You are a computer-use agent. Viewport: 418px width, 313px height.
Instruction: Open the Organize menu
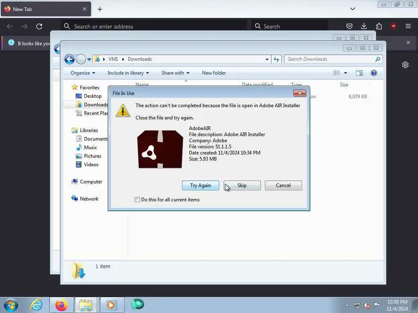(82, 73)
